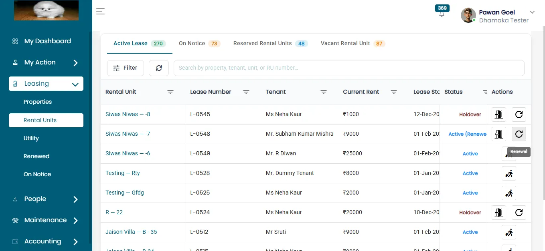The height and width of the screenshot is (251, 545).
Task: Refresh the lease list
Action: (x=159, y=68)
